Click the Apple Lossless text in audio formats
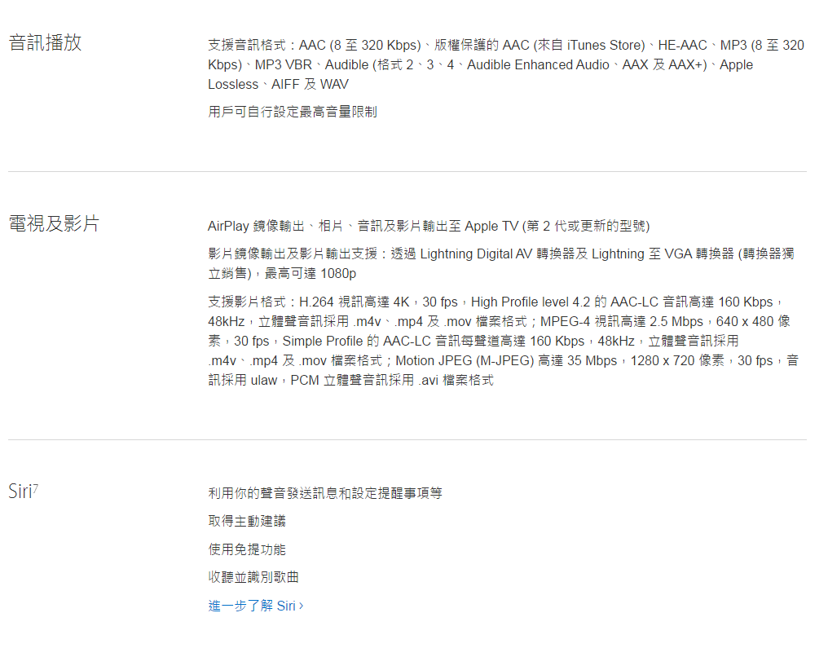 click(x=481, y=74)
